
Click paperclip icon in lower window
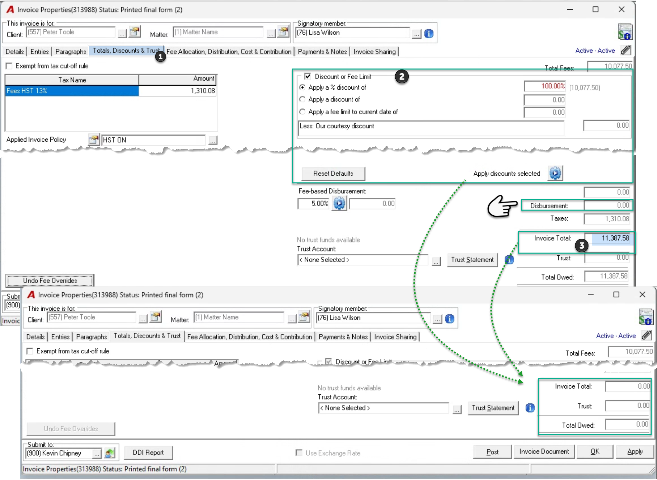(x=647, y=335)
